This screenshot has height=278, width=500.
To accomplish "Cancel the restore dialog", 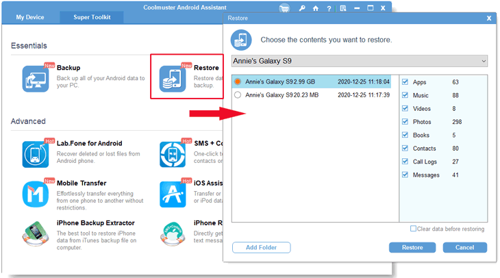I will point(464,247).
